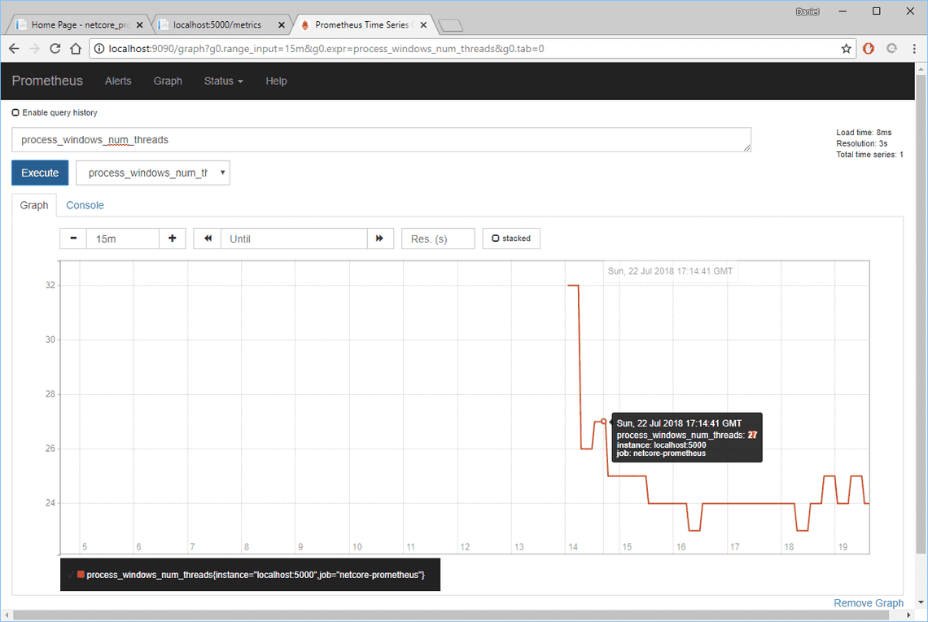Image resolution: width=928 pixels, height=622 pixels.
Task: Click the plus icon to extend graph range
Action: pos(172,239)
